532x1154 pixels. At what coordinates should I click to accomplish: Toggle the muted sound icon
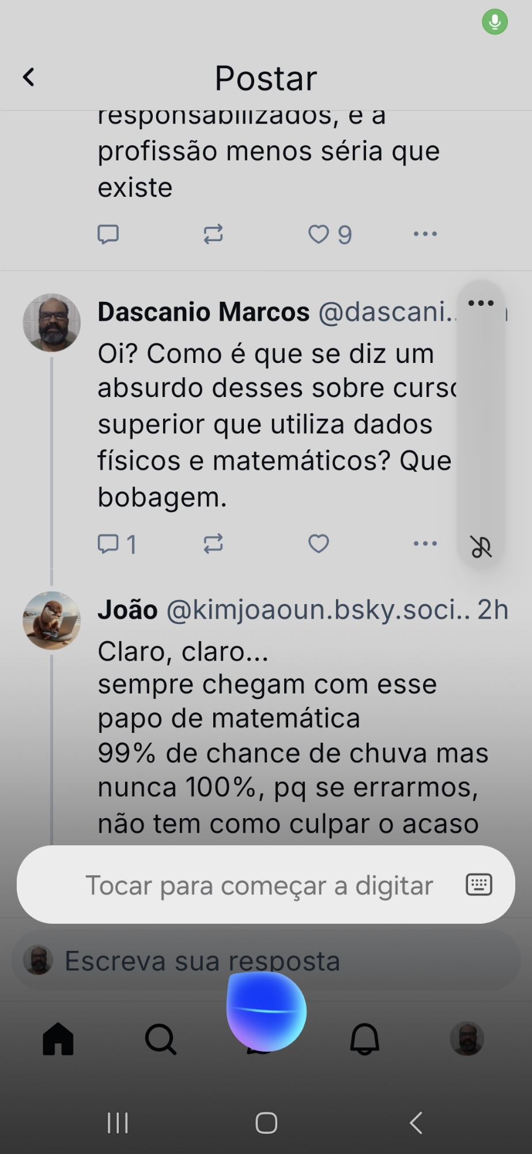pyautogui.click(x=481, y=547)
